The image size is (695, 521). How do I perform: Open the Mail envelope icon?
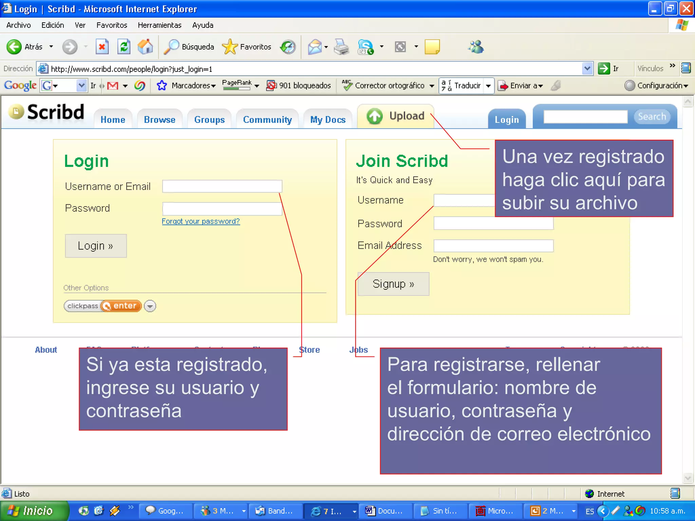[315, 47]
